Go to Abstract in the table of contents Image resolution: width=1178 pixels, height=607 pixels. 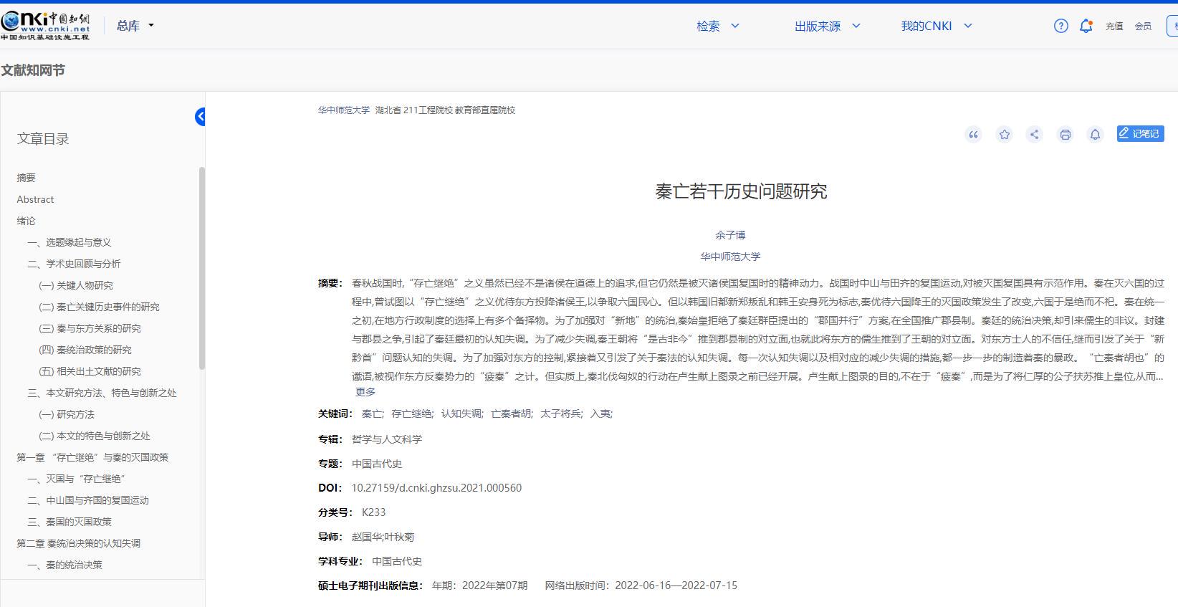click(35, 199)
